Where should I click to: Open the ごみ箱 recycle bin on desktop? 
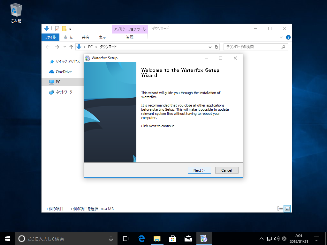(x=16, y=13)
